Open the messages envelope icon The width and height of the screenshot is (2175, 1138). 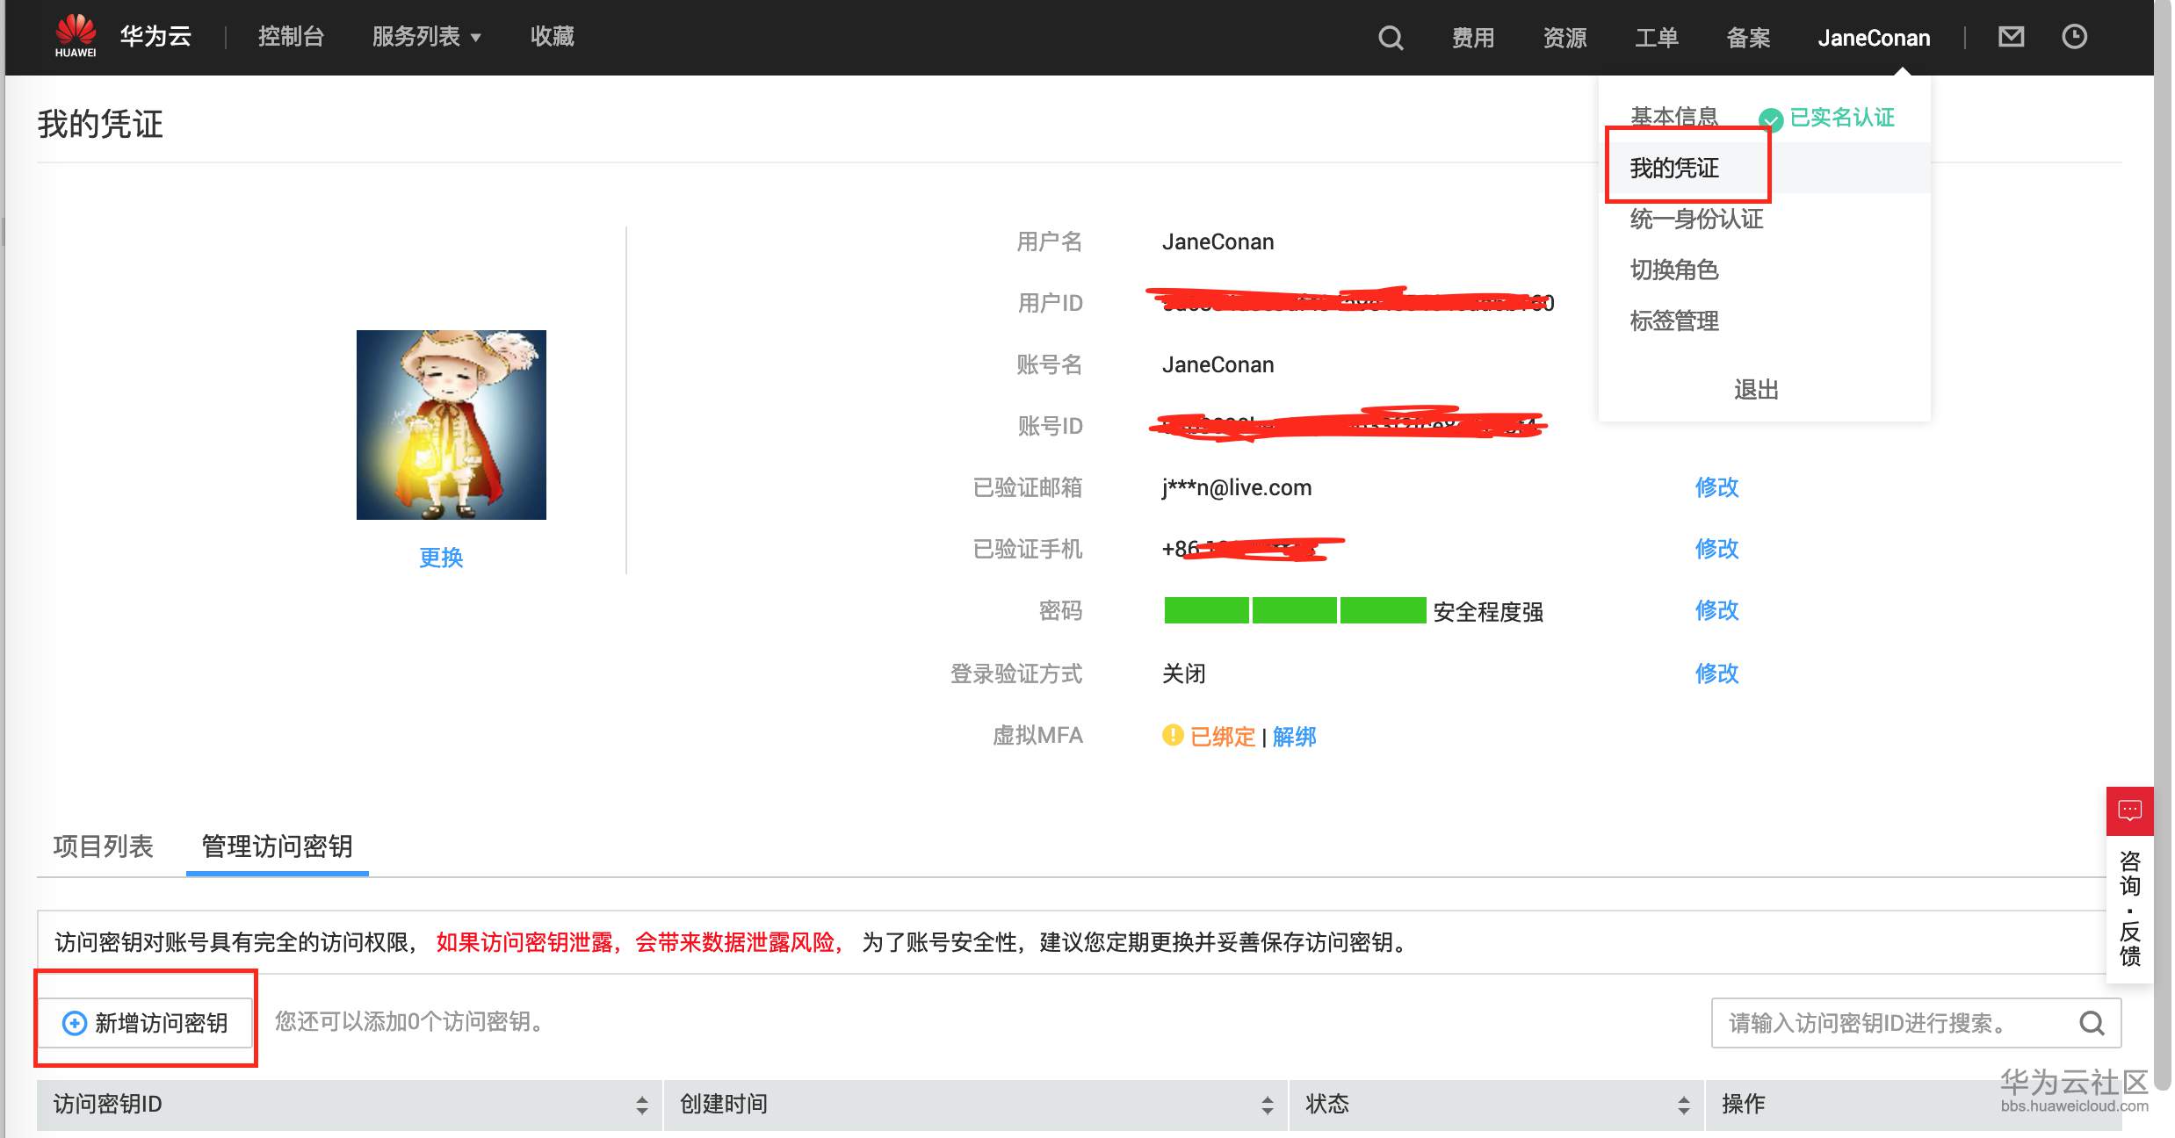[x=2010, y=36]
